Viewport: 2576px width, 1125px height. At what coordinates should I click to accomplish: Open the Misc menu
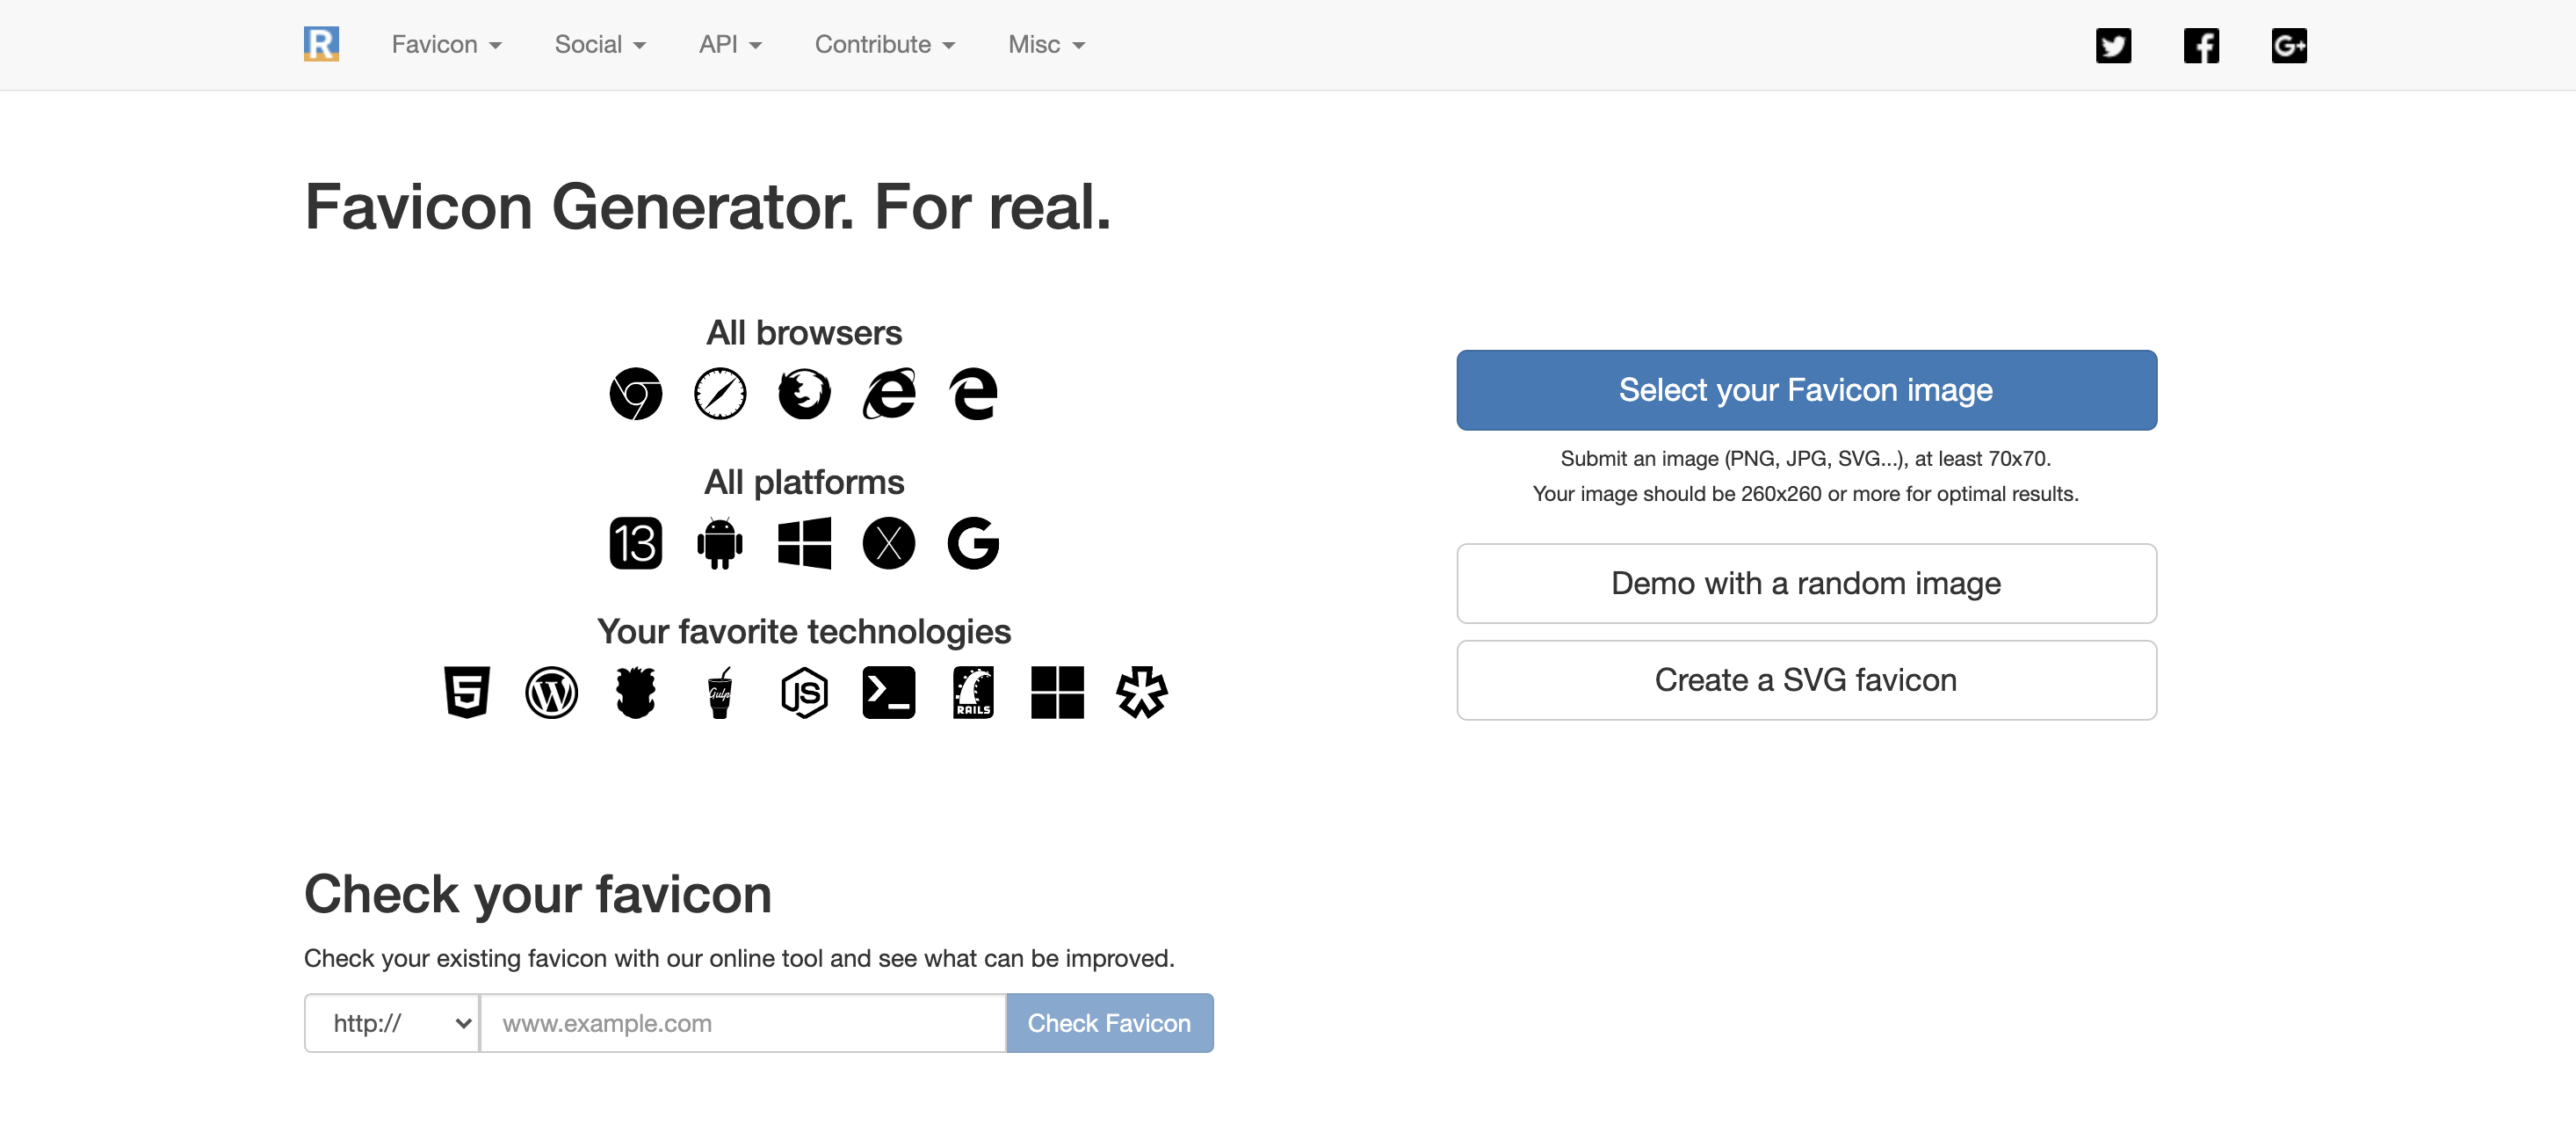1046,44
